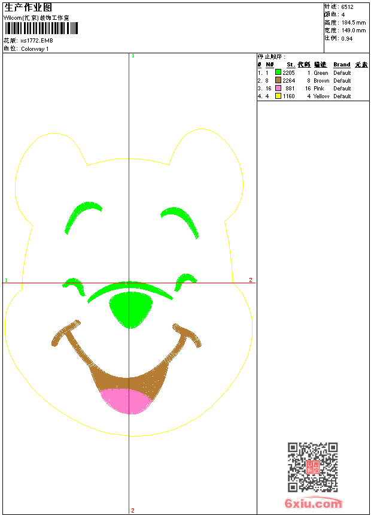371x515 pixels.
Task: Click the Brand column header
Action: tap(342, 65)
